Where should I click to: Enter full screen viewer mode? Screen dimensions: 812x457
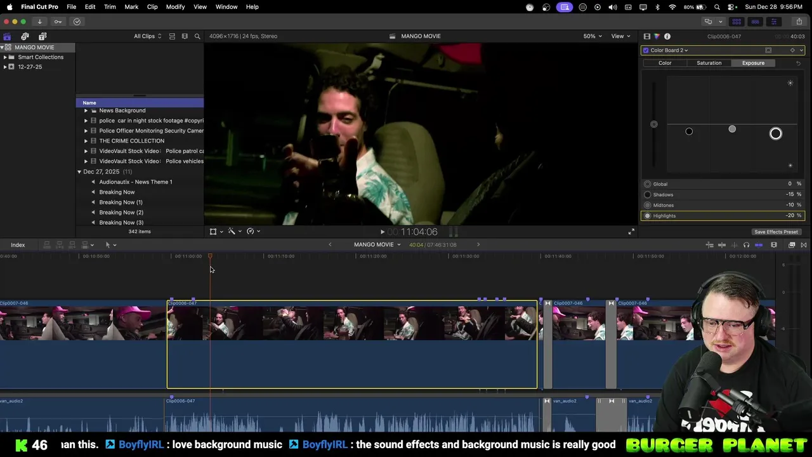(631, 232)
